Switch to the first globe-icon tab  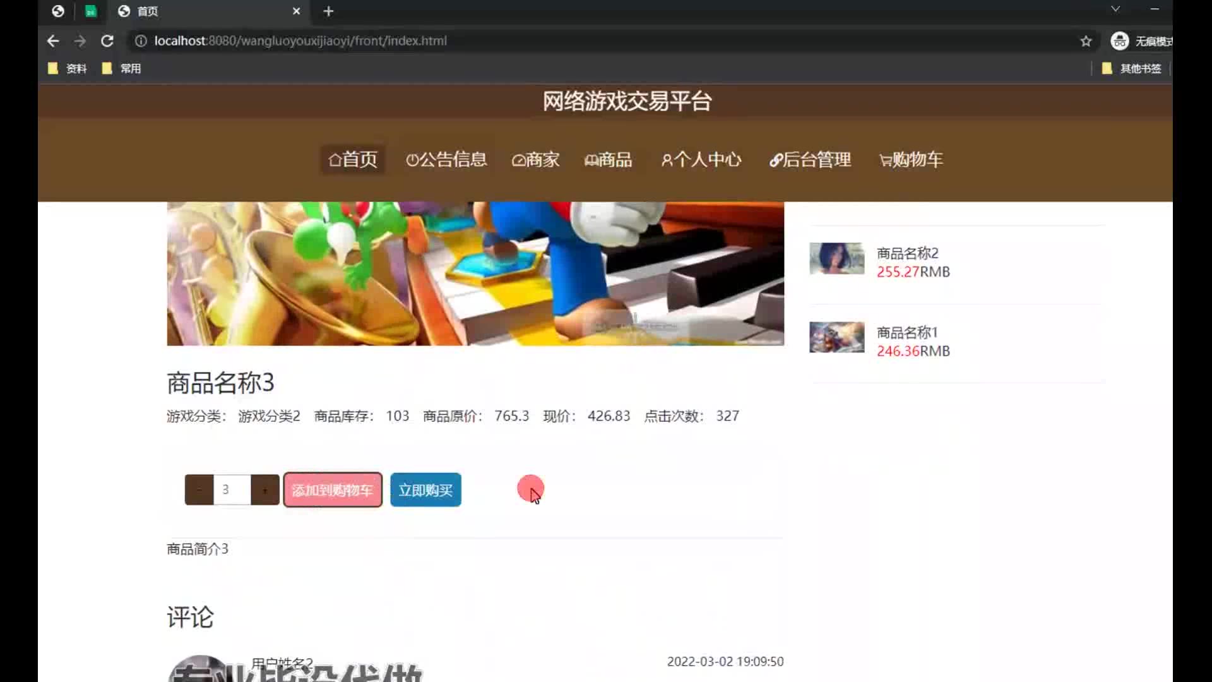58,11
